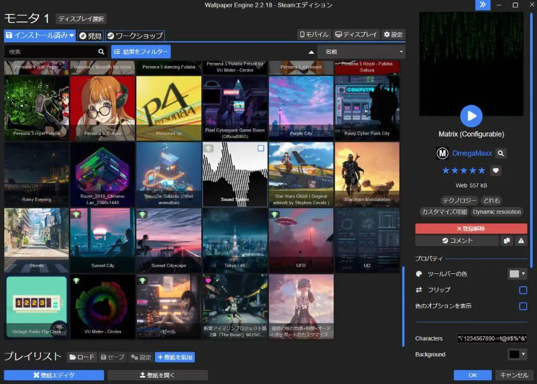Toggle the Sound Splitter selection checkbox

coord(260,148)
